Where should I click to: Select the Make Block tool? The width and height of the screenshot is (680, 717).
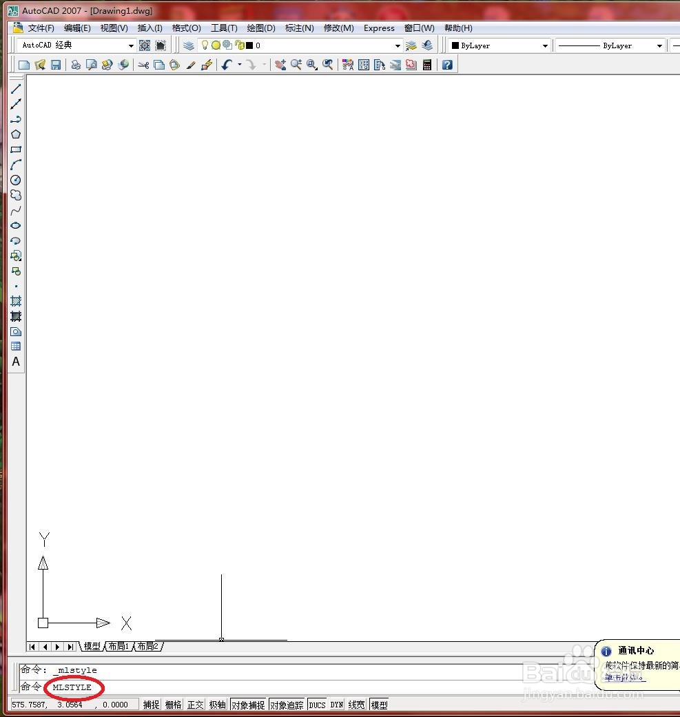point(16,271)
